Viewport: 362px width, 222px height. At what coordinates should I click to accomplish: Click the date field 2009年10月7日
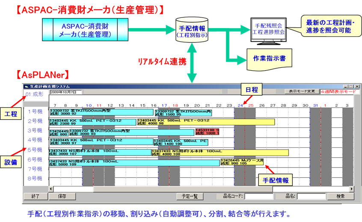click(x=66, y=92)
